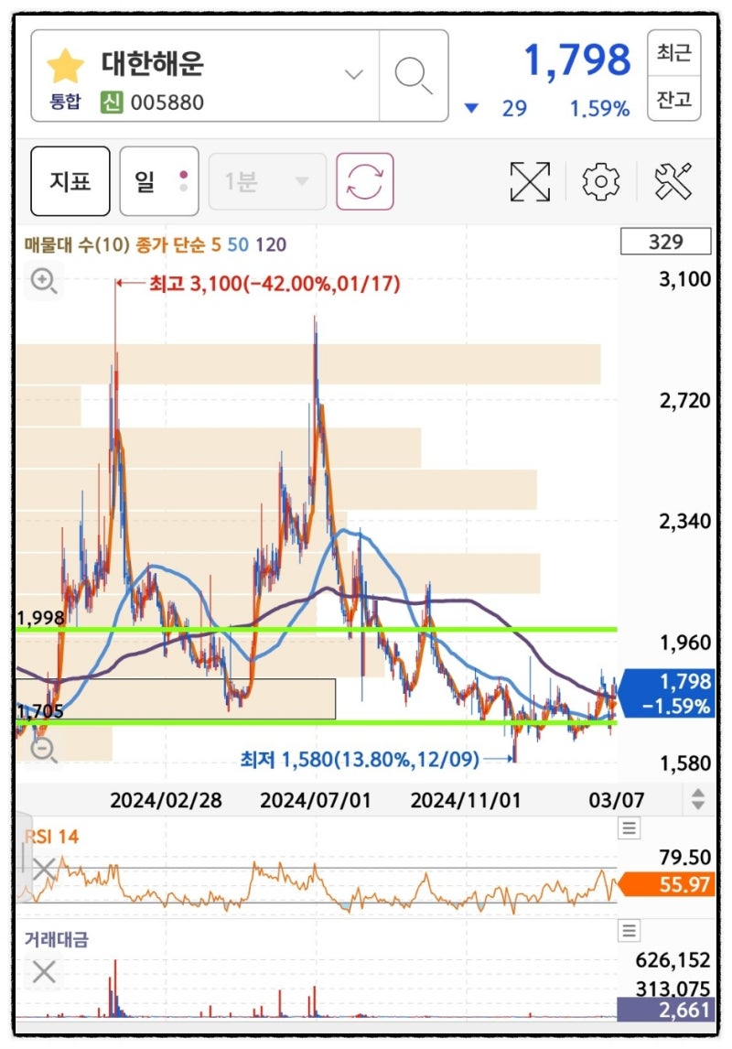This screenshot has width=732, height=1049.
Task: Click the 2024/02/28 date label
Action: pos(166,800)
